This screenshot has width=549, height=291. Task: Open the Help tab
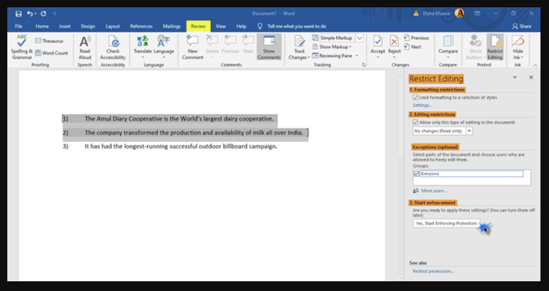pos(241,26)
